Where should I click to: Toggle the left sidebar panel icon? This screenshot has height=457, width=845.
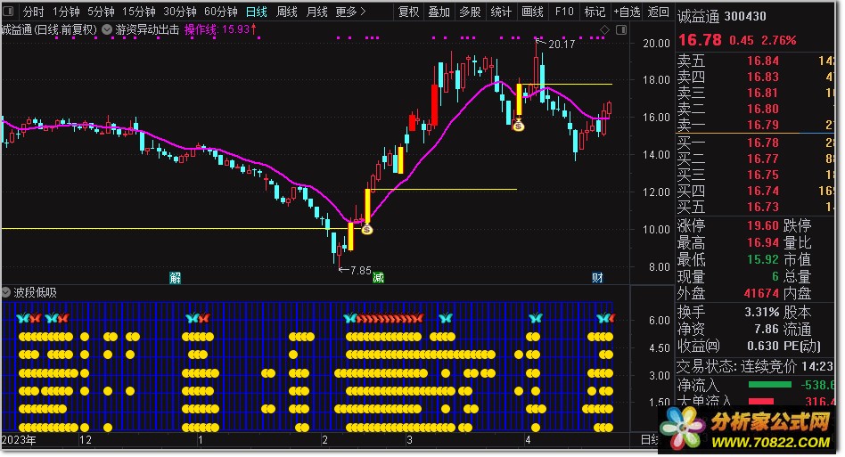point(9,12)
